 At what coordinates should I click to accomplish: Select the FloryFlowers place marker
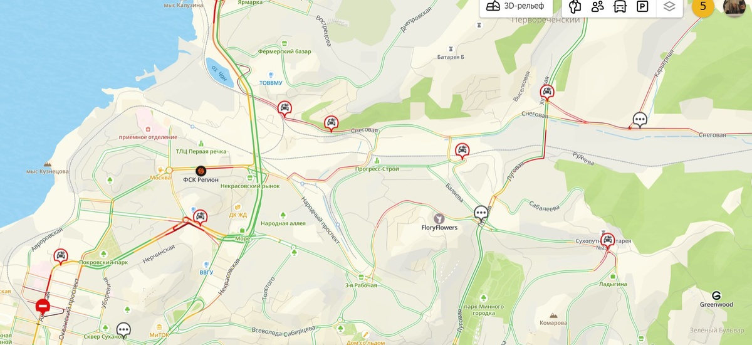pyautogui.click(x=439, y=218)
